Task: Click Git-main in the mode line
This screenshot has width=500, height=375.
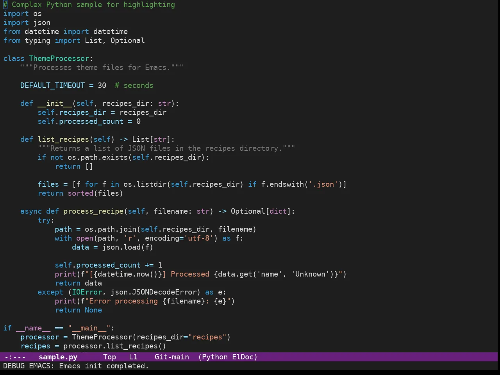Action: point(172,357)
